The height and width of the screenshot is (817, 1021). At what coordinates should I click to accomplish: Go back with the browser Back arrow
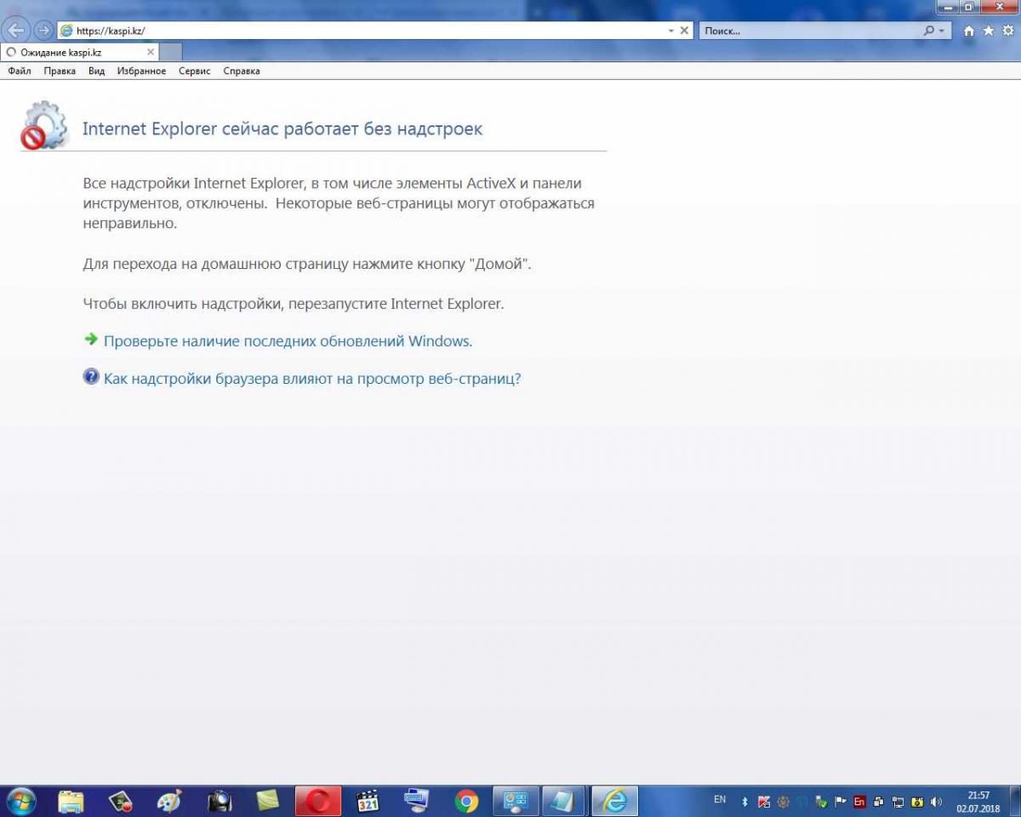pos(16,31)
